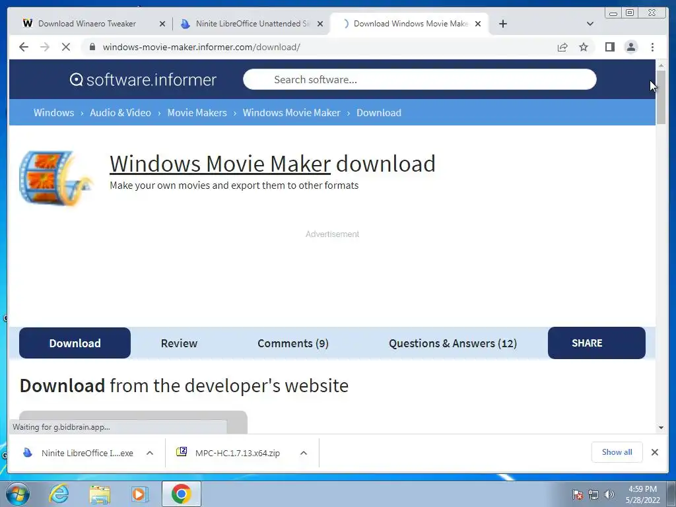Click the Windows Movie Maker heading link
The width and height of the screenshot is (676, 507).
[x=220, y=164]
